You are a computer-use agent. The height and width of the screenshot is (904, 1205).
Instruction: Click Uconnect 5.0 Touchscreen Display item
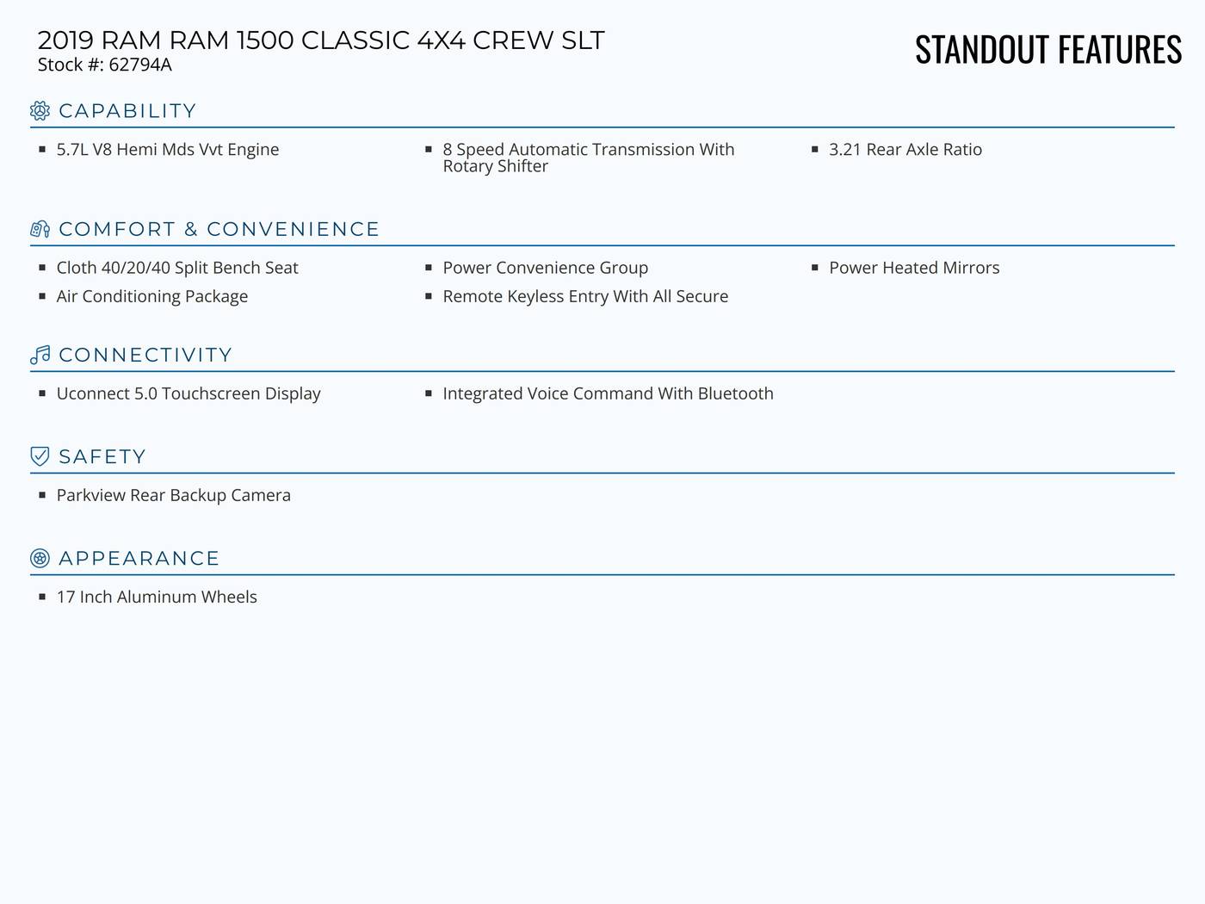point(188,393)
